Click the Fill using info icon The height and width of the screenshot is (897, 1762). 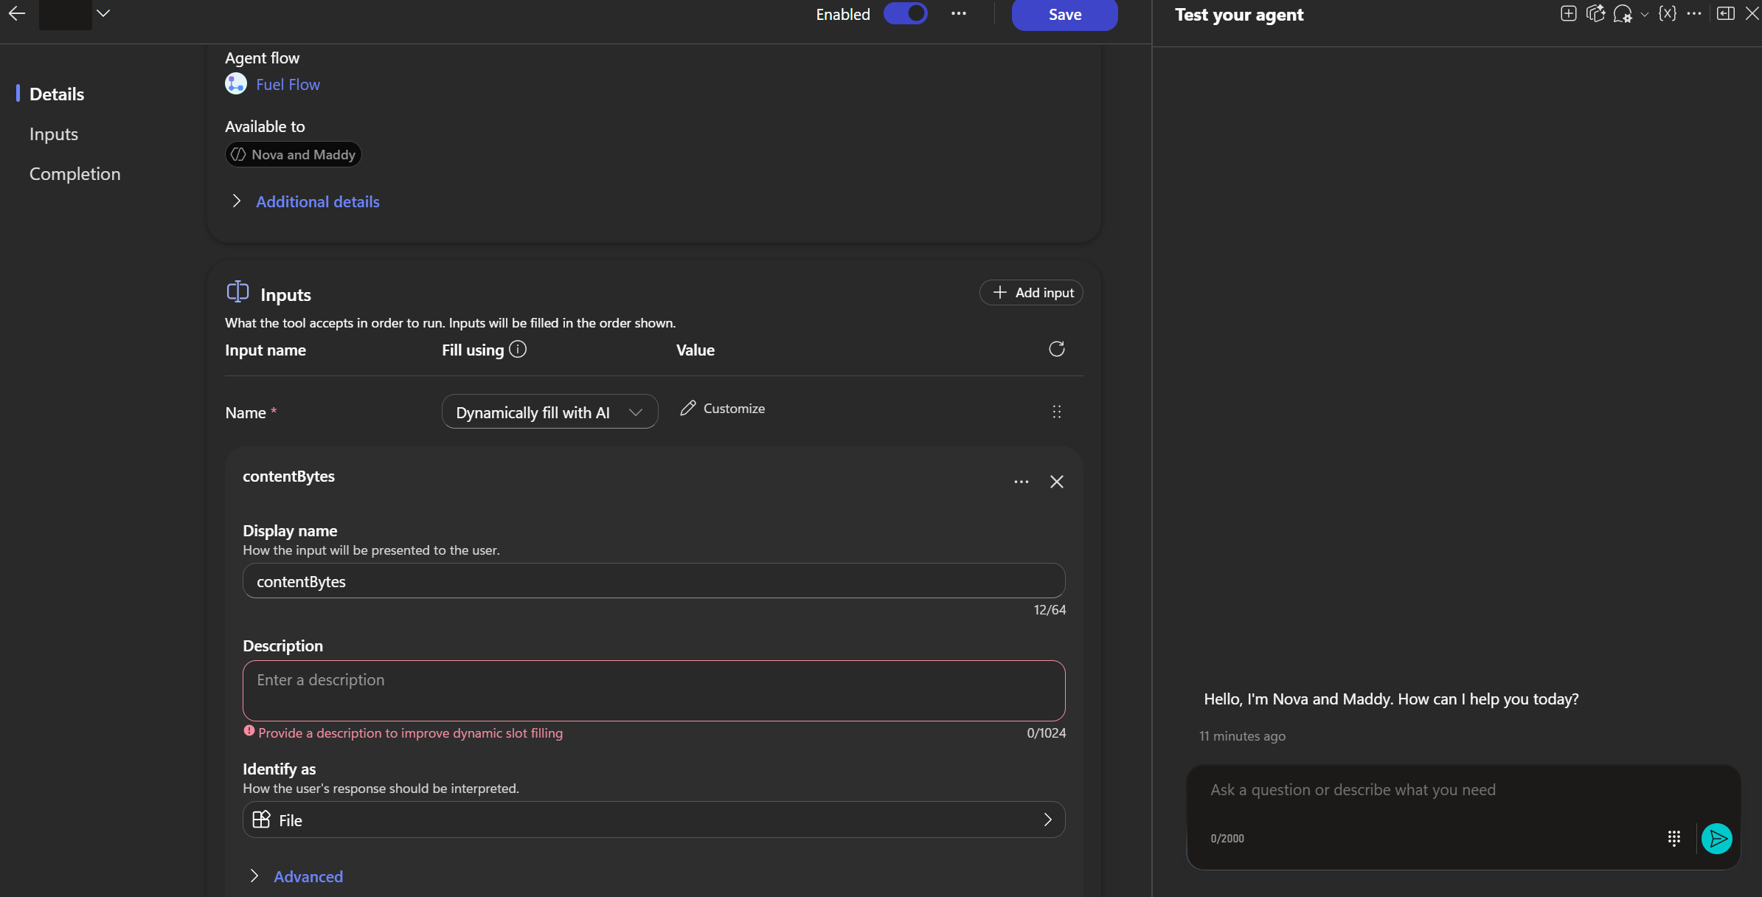coord(518,349)
